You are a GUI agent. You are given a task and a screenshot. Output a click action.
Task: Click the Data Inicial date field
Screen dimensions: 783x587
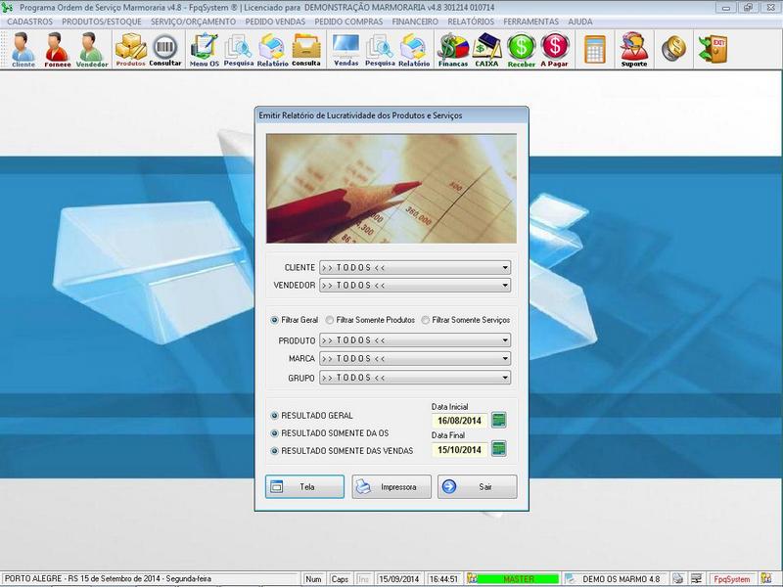tap(458, 421)
